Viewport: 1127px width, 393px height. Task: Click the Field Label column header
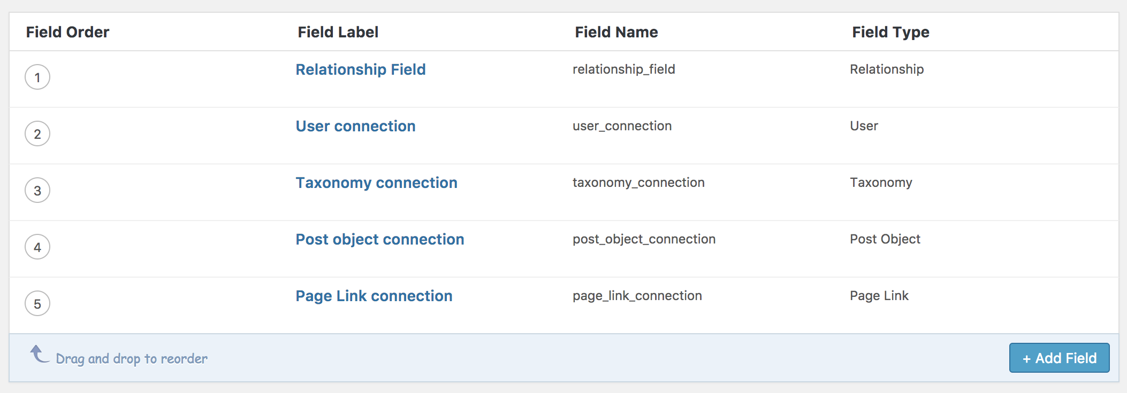pyautogui.click(x=338, y=32)
